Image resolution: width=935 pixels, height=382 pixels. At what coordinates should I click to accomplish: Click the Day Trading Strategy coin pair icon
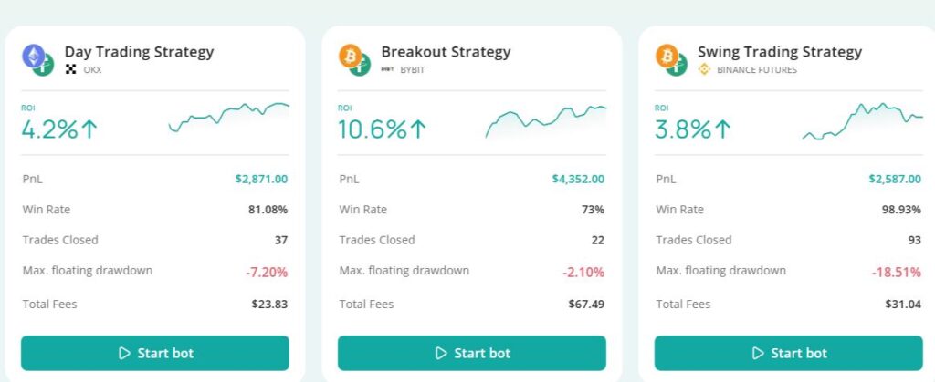click(37, 59)
